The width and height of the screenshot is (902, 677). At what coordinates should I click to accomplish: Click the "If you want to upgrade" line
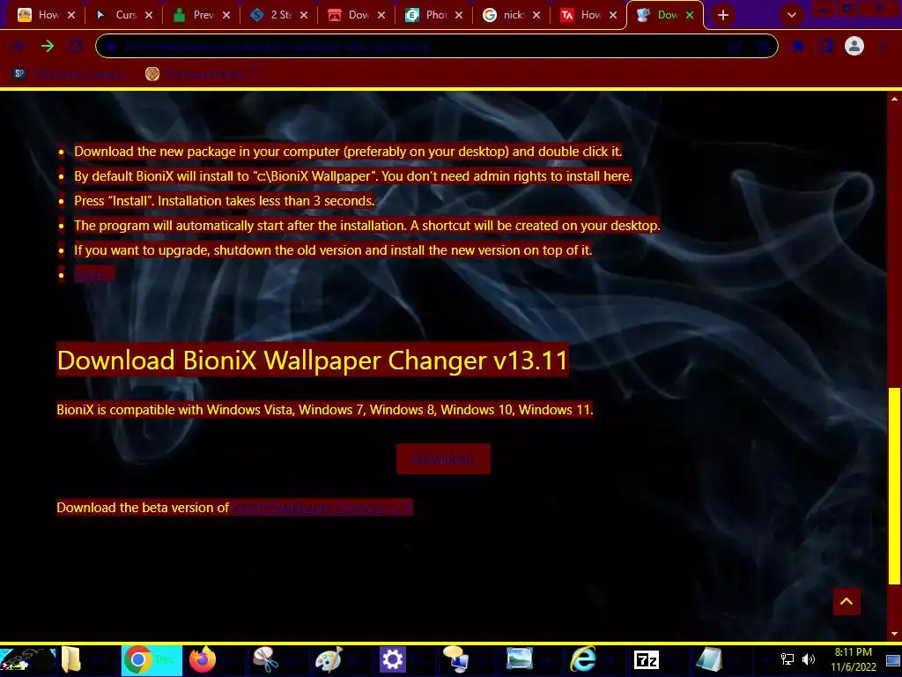333,250
